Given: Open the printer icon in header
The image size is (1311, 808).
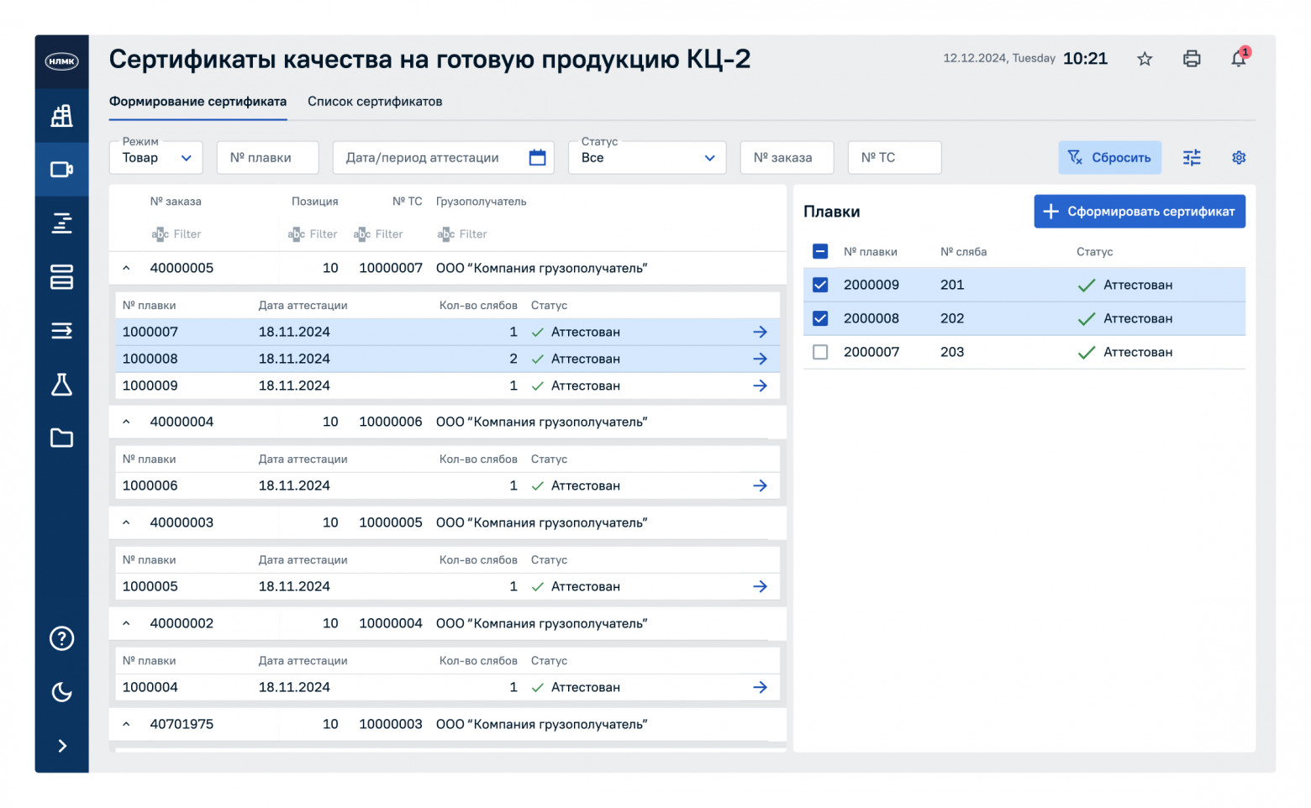Looking at the screenshot, I should 1192,59.
